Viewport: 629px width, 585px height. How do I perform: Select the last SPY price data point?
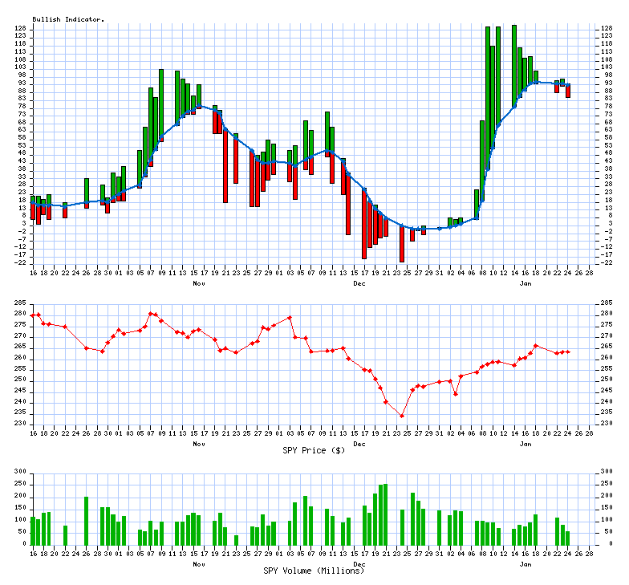click(568, 351)
